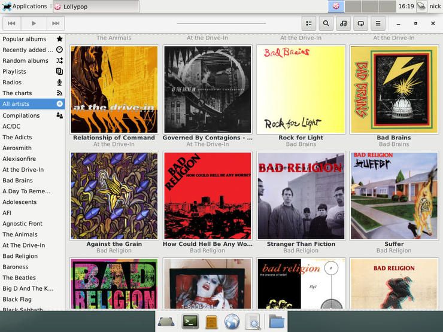Click the clock icon for Recently added

tap(60, 50)
